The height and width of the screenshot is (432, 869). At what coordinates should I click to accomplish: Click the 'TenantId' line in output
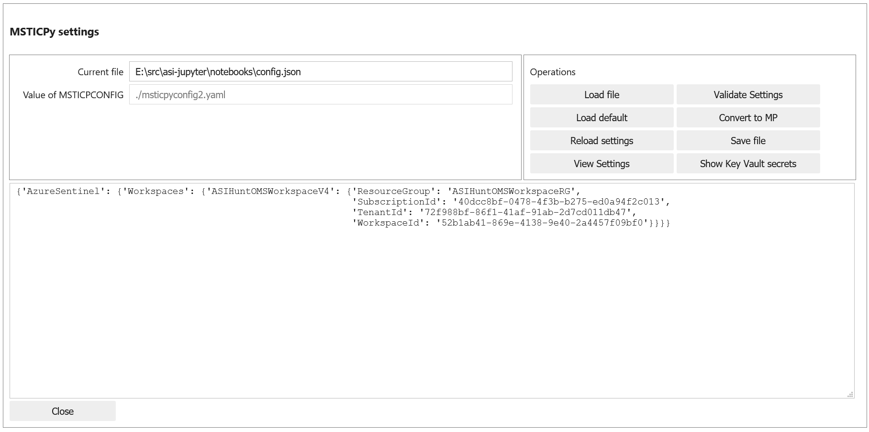tap(494, 212)
